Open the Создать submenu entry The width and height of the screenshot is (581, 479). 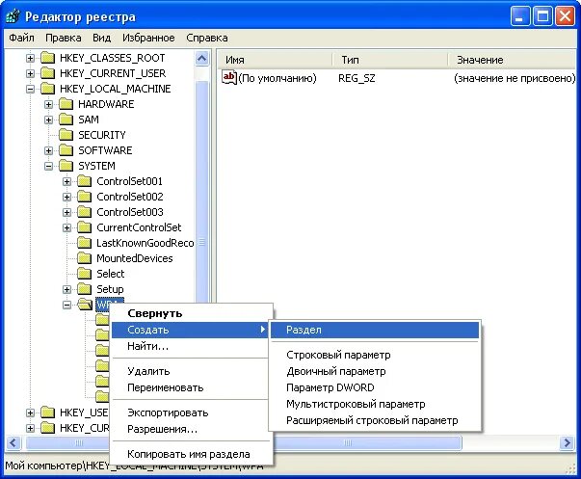point(190,330)
